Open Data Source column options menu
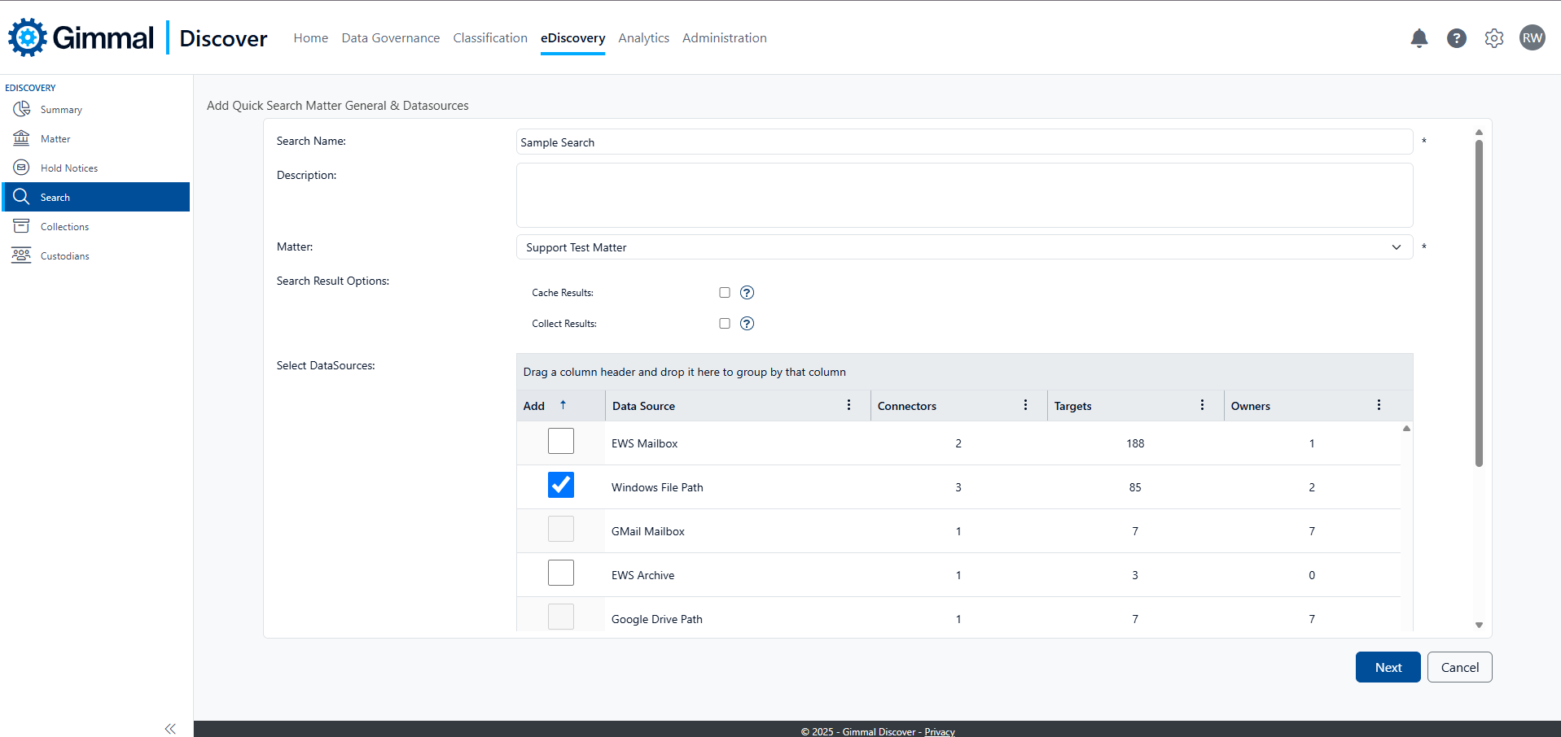Viewport: 1561px width, 737px height. (848, 405)
